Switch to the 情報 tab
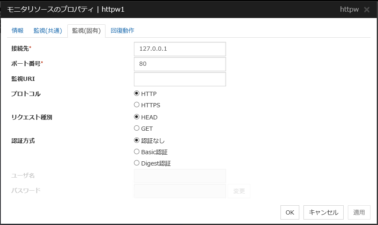Viewport: 378px width, 225px height. tap(18, 31)
